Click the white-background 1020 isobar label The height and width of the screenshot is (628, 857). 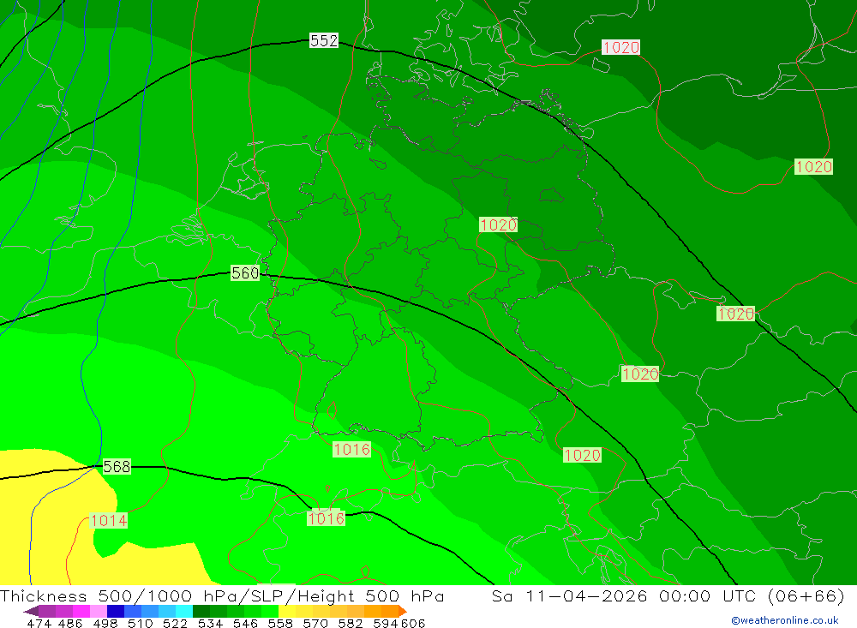(x=620, y=48)
